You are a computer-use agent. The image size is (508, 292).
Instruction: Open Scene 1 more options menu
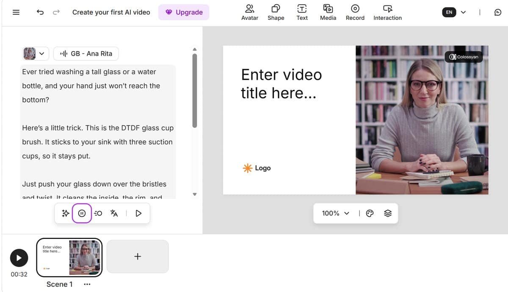(x=87, y=284)
